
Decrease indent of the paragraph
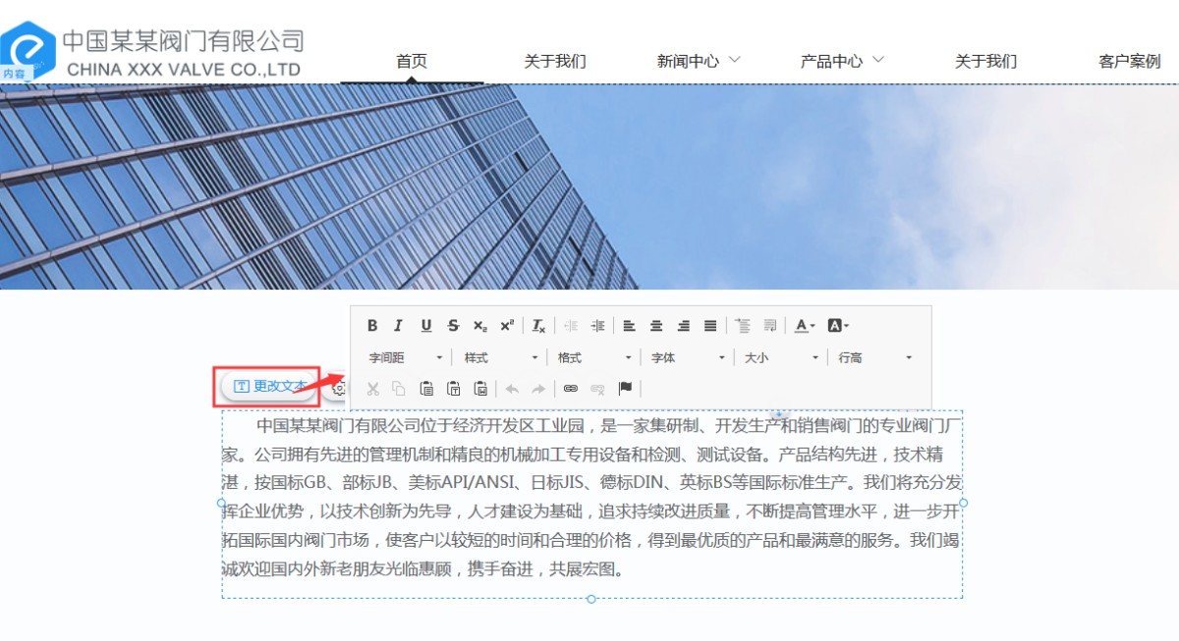571,326
